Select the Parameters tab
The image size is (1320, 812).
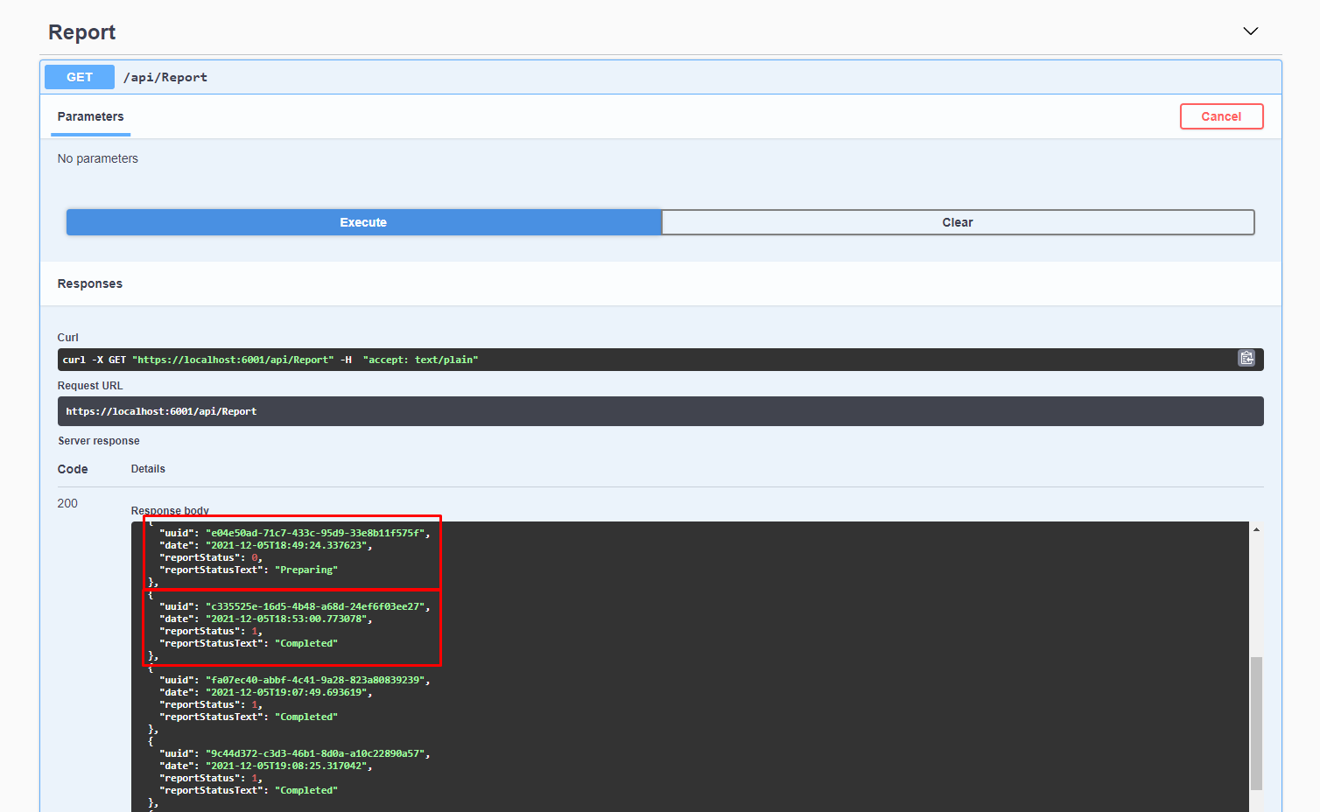90,116
